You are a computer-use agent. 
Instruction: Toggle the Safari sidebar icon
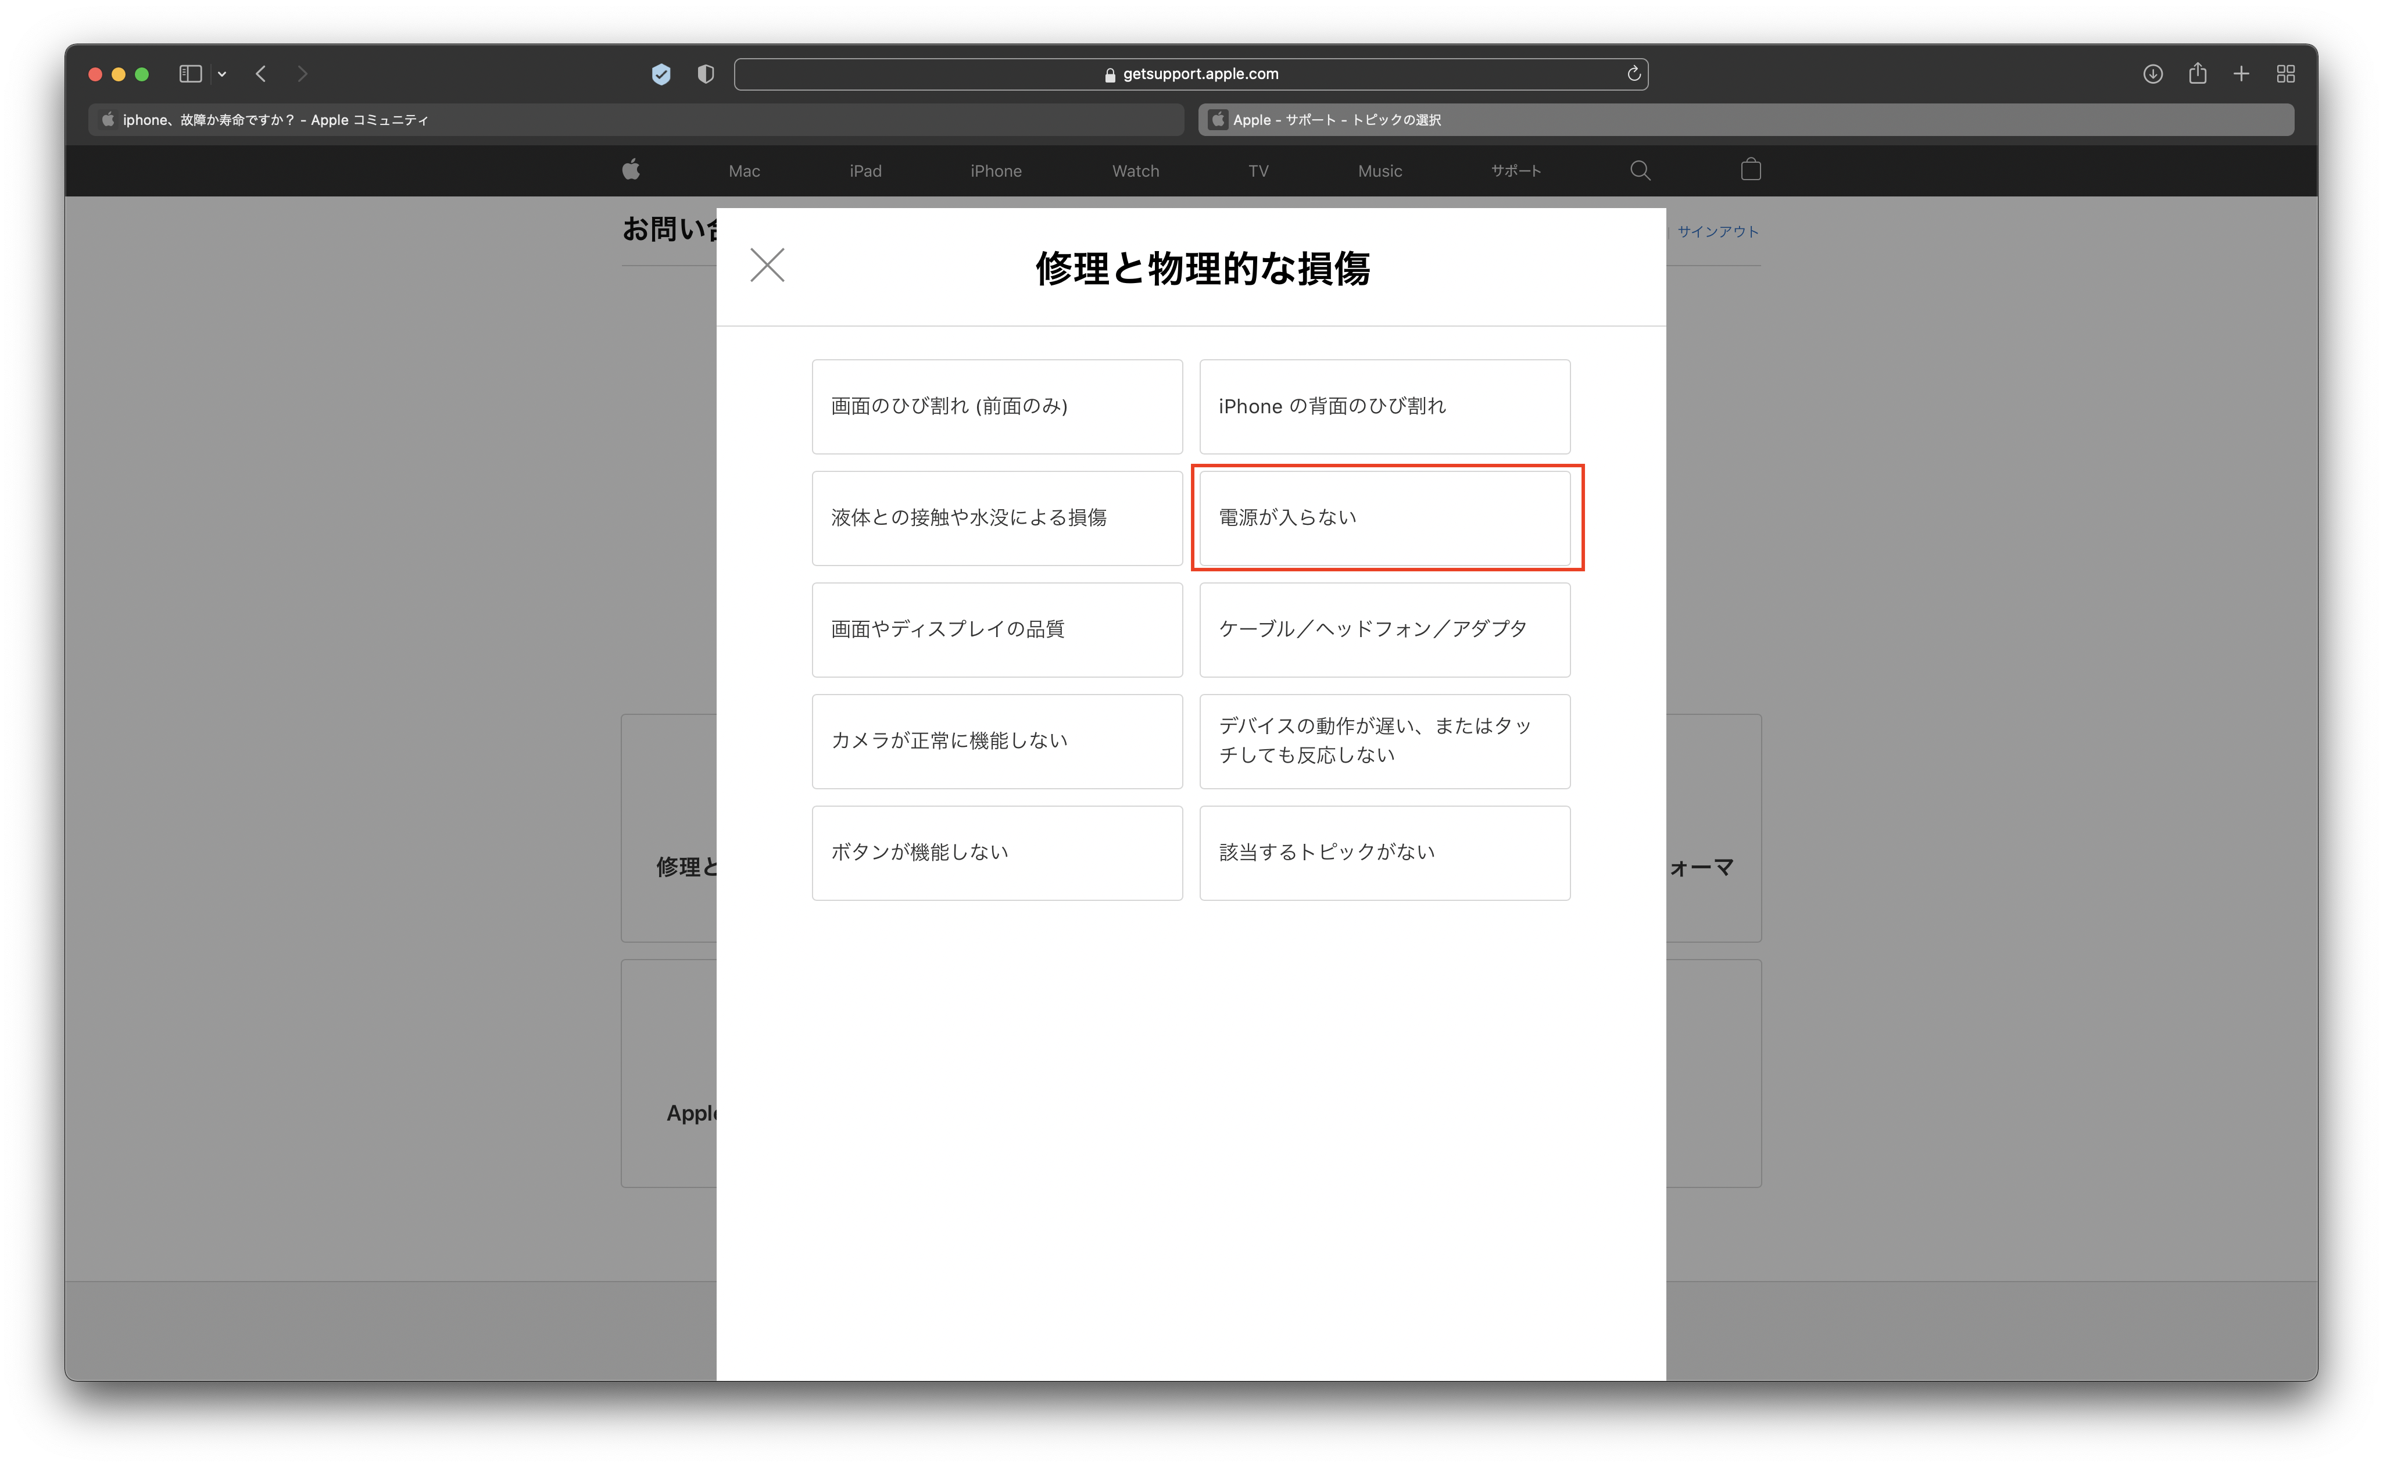[190, 73]
